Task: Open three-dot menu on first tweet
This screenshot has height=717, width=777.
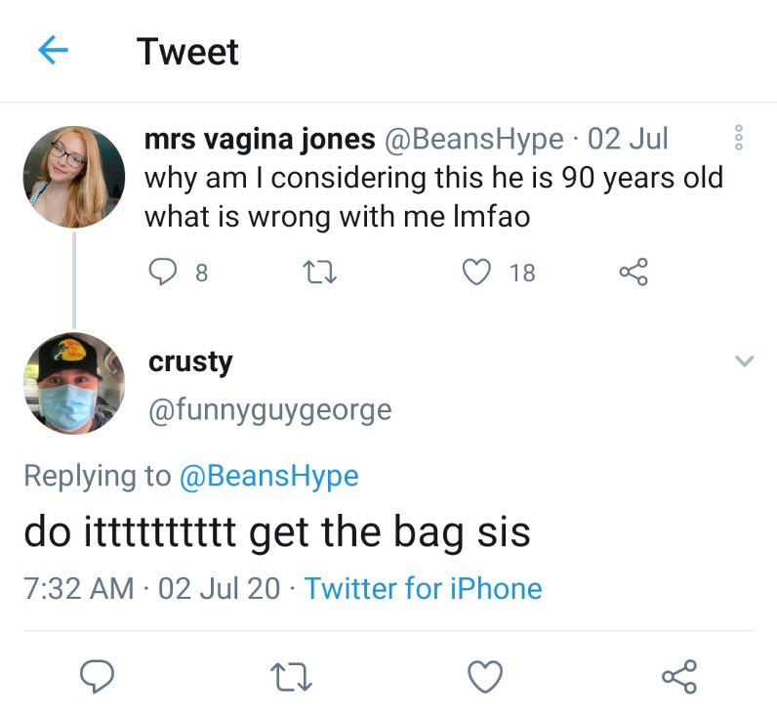Action: 738,138
